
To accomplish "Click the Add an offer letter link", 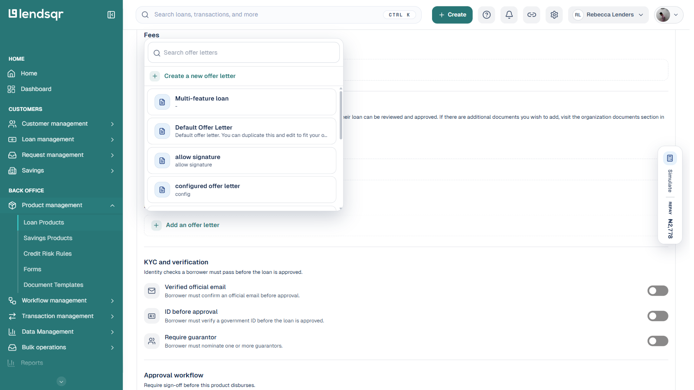I will click(x=193, y=225).
